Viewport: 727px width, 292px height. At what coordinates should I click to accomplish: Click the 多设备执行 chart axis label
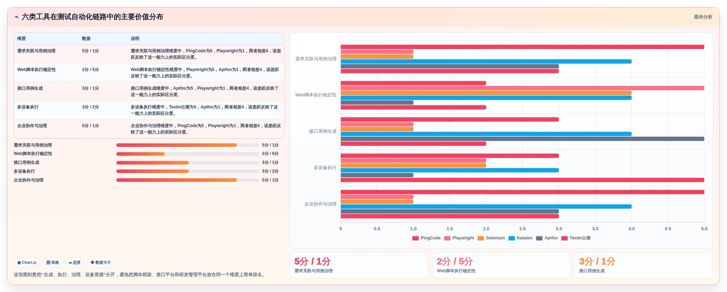(325, 168)
